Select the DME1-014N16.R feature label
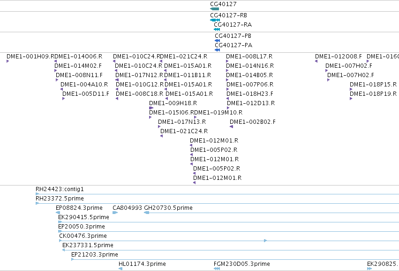 [x=250, y=66]
